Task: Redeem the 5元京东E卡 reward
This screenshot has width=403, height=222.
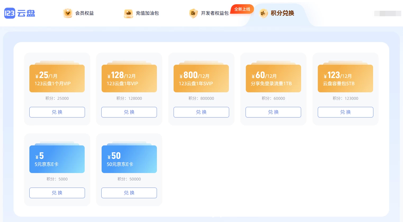Action: (57, 193)
